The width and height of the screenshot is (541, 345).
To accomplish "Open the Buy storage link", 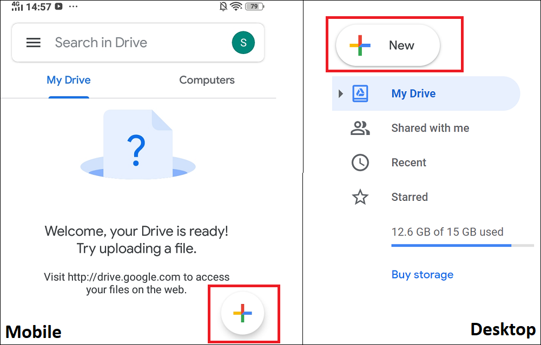I will point(423,275).
